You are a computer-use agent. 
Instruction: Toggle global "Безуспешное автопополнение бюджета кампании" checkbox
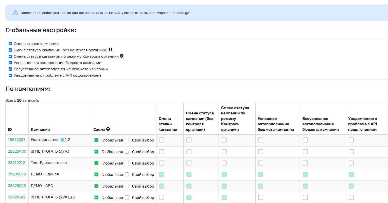tap(10, 69)
